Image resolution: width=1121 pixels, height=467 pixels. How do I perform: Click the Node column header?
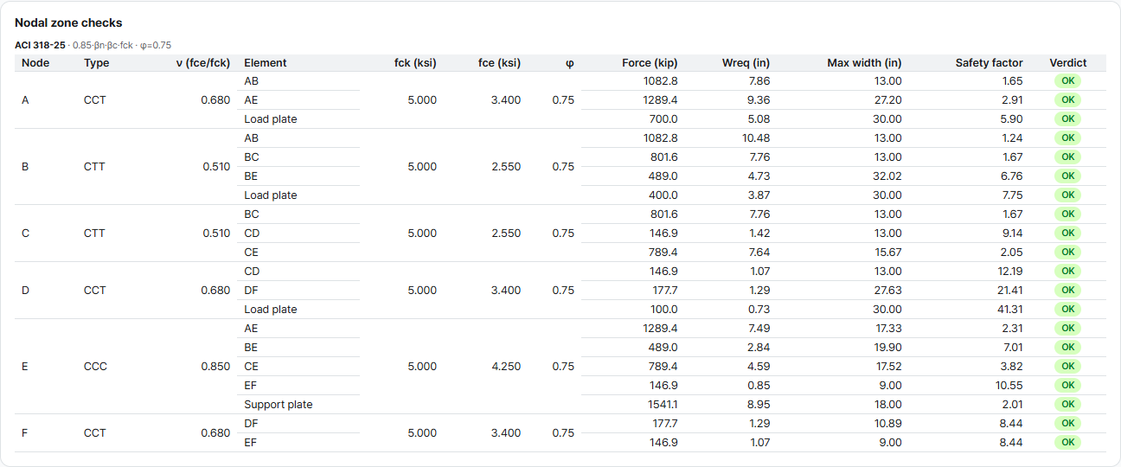click(x=35, y=62)
